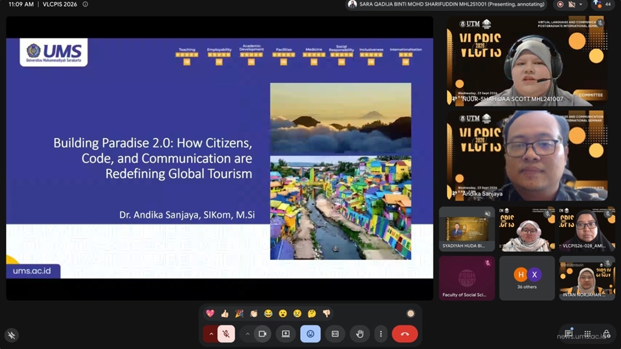Click the UMS logo on the slide
Screen dimensions: 621x349
coord(54,52)
